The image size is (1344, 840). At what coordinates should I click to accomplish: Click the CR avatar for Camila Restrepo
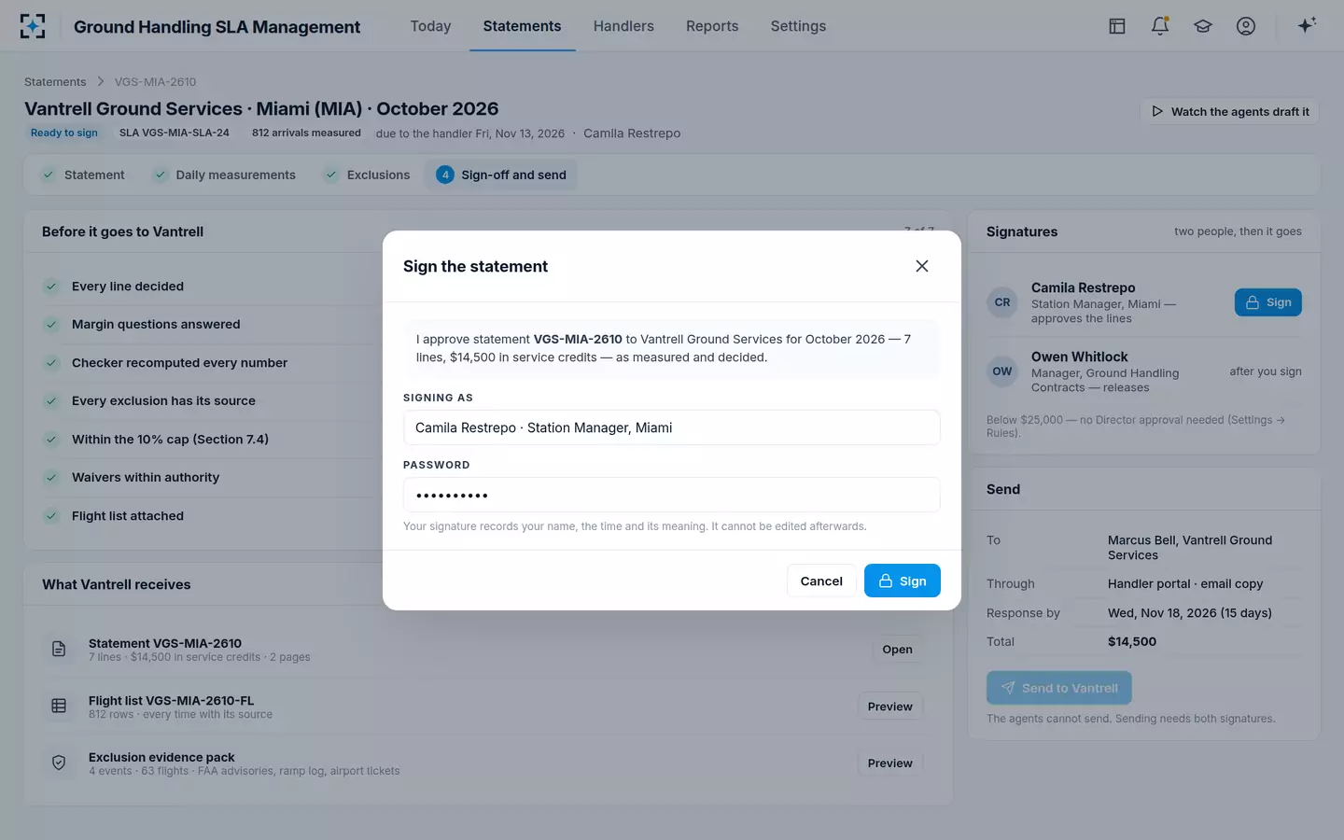click(1002, 302)
